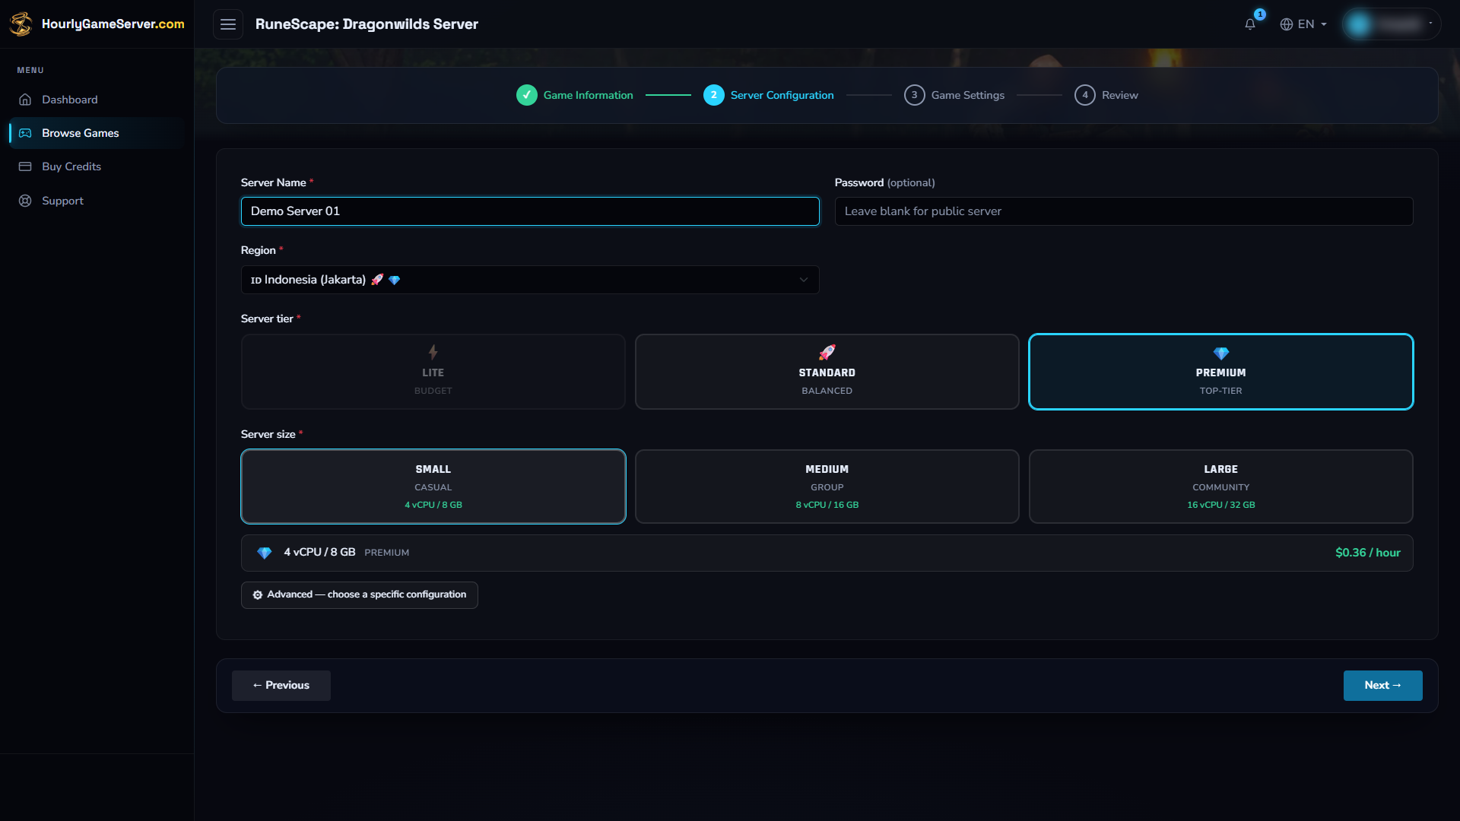This screenshot has width=1460, height=821.
Task: Click the Browse Games controller icon
Action: [x=25, y=133]
